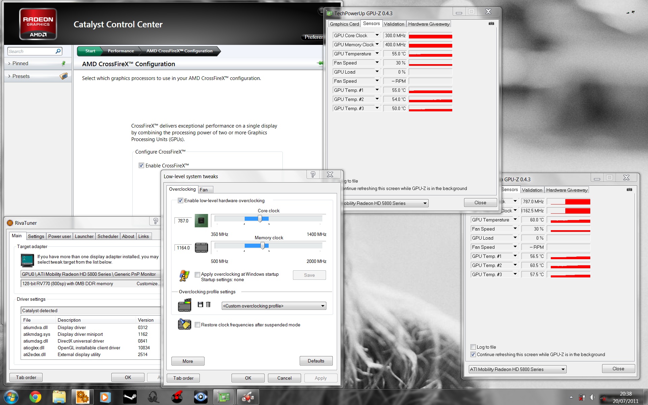Click the camera screenshot icon in lower GPU-Z
Viewport: 648px width, 405px height.
tap(629, 190)
